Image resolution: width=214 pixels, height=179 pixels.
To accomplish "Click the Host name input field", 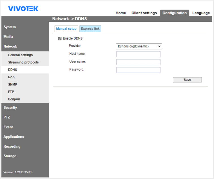I will (x=138, y=54).
